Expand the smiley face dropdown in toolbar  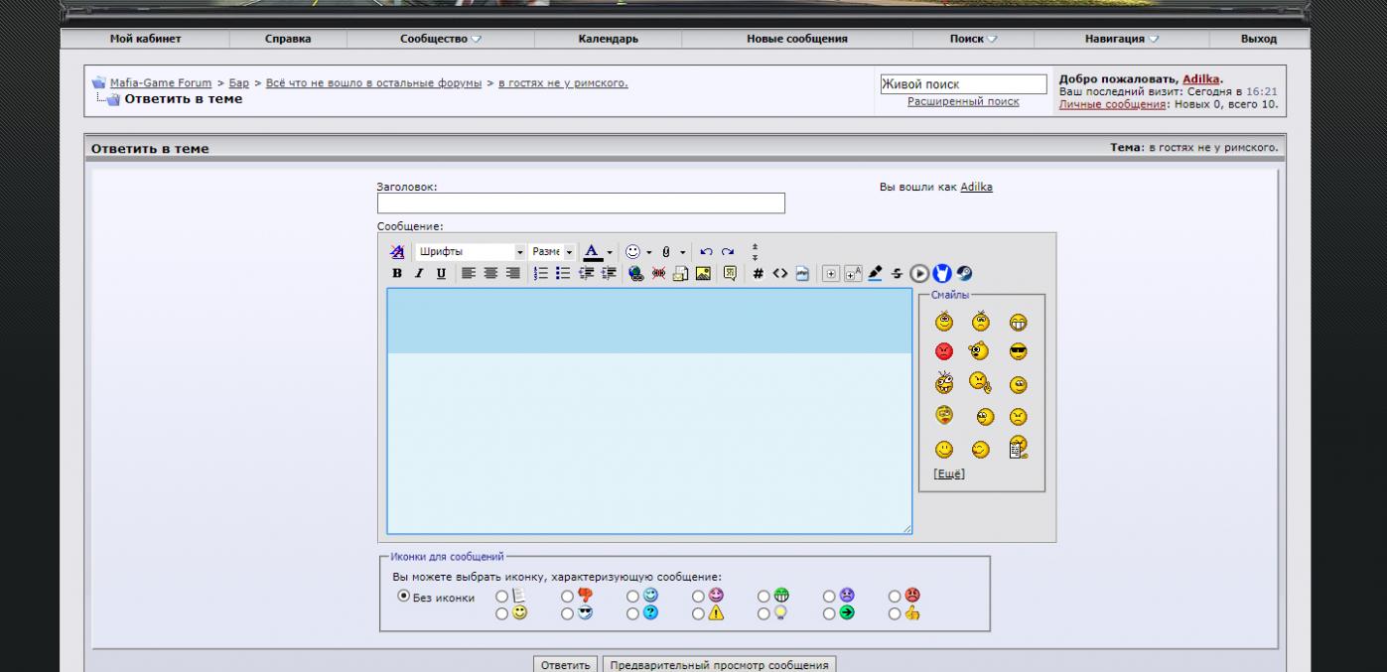tap(648, 252)
